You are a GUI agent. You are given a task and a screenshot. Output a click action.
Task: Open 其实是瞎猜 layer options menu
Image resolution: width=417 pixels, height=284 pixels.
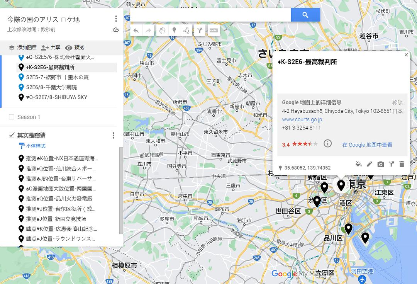pos(114,135)
